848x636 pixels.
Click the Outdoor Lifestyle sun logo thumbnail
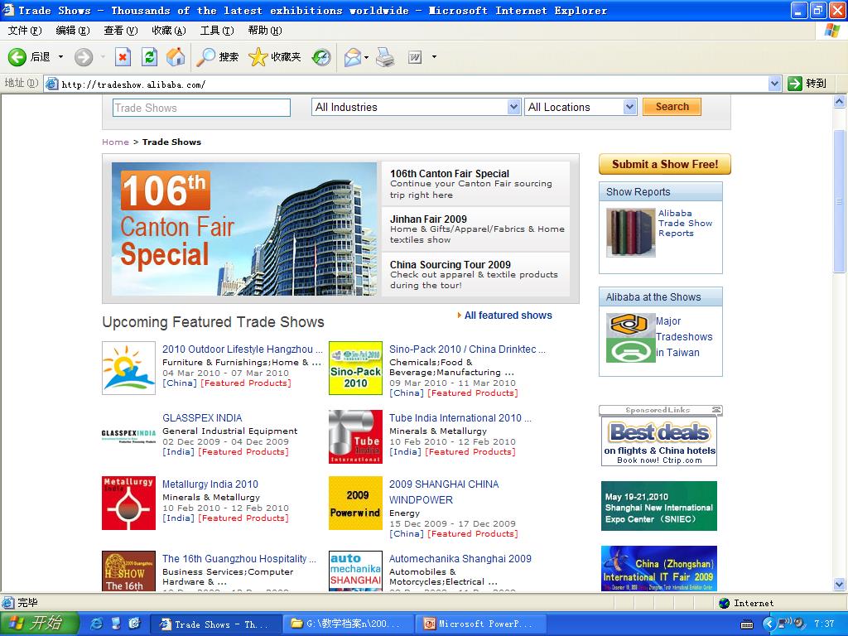pos(128,368)
